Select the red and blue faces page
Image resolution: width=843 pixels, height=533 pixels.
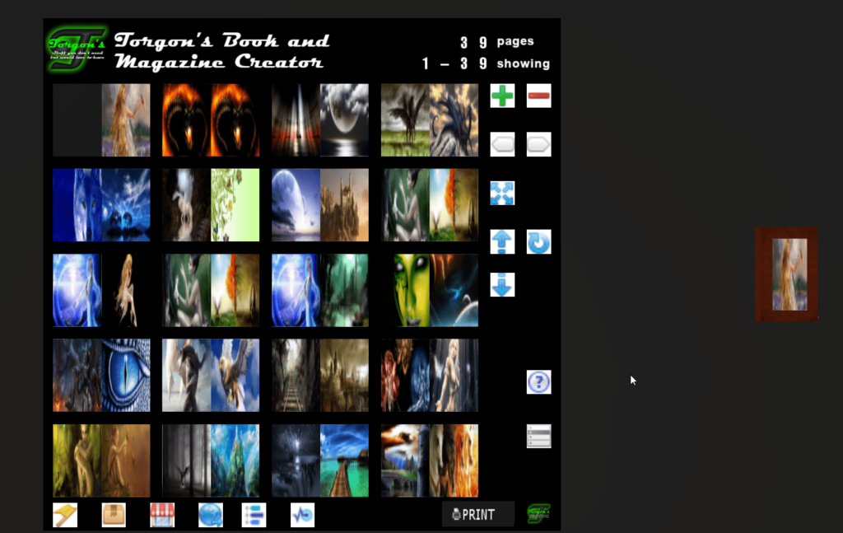405,376
